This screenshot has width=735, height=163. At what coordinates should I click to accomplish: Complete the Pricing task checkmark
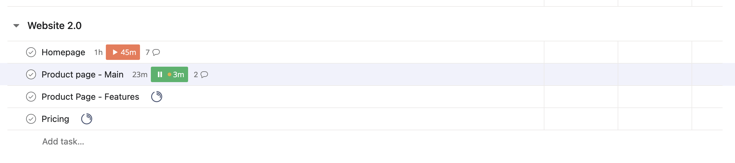pos(31,119)
